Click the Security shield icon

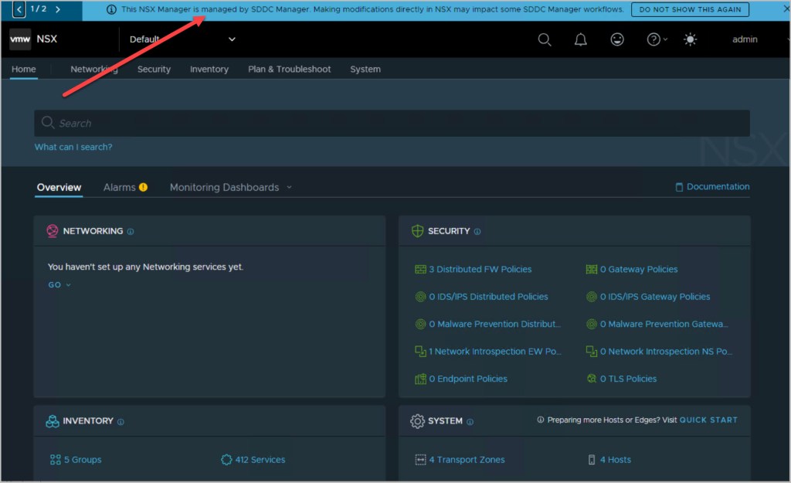417,231
